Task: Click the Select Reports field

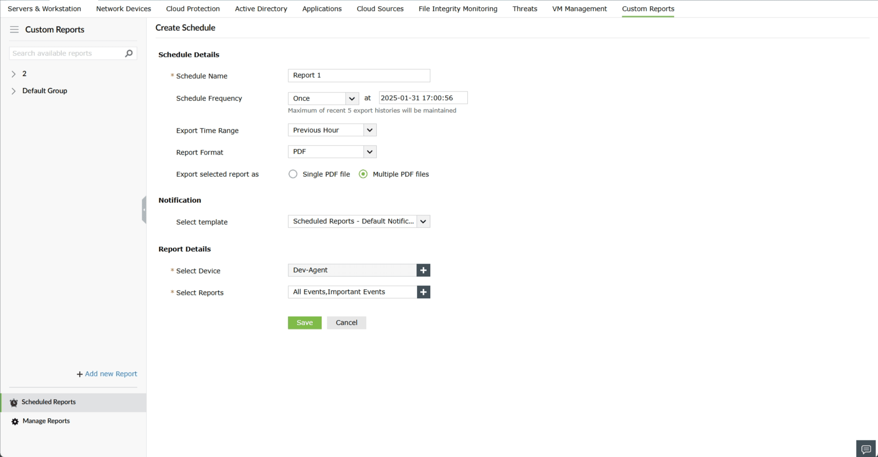Action: tap(352, 292)
